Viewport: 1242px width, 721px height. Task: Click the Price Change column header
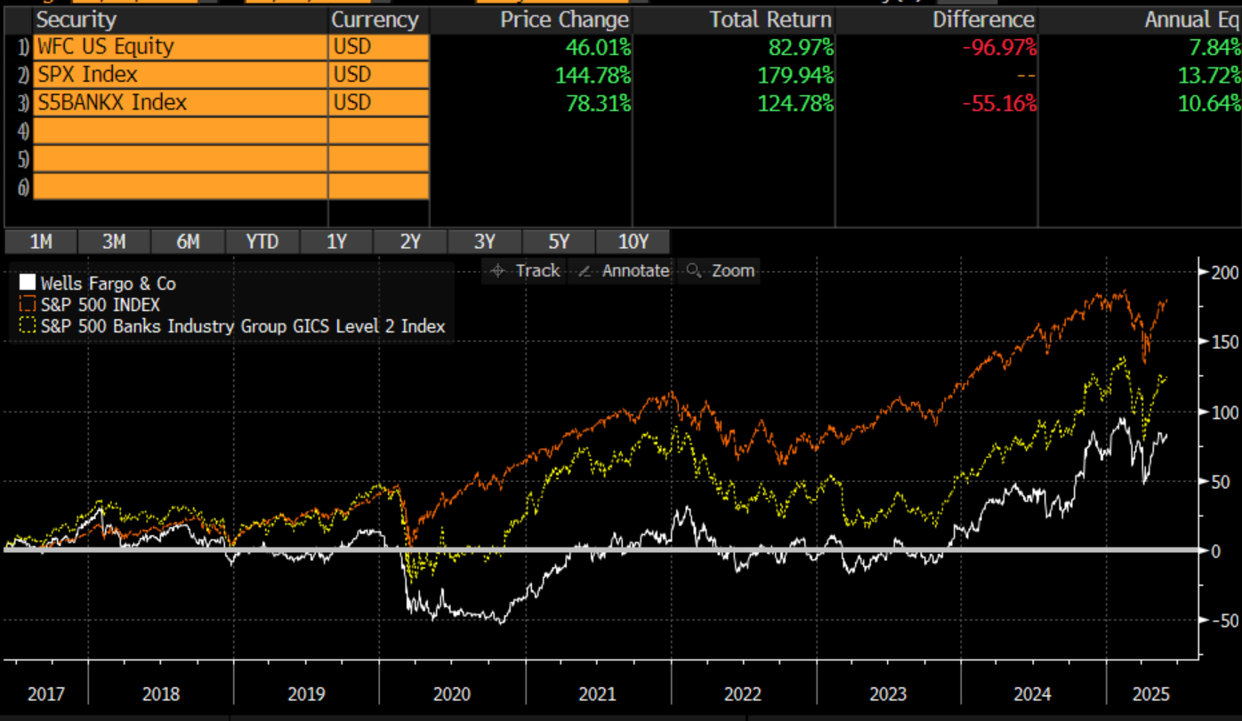point(564,20)
